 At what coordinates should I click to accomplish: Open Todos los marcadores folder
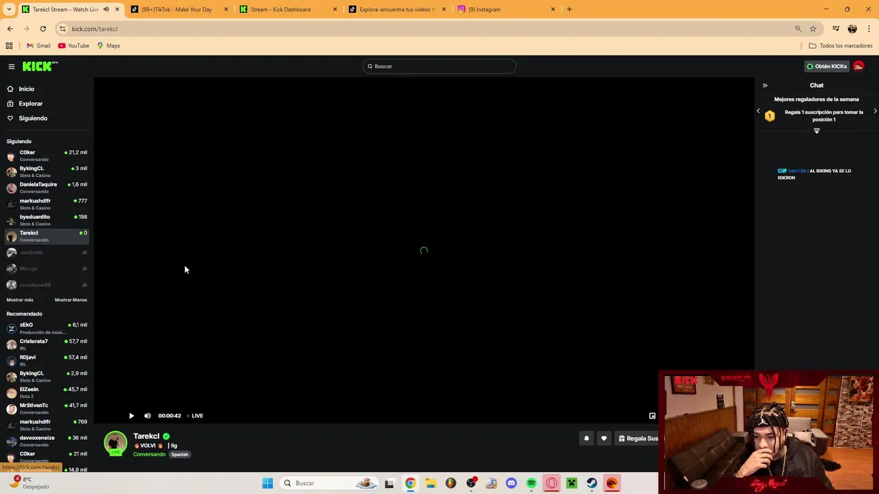tap(841, 46)
